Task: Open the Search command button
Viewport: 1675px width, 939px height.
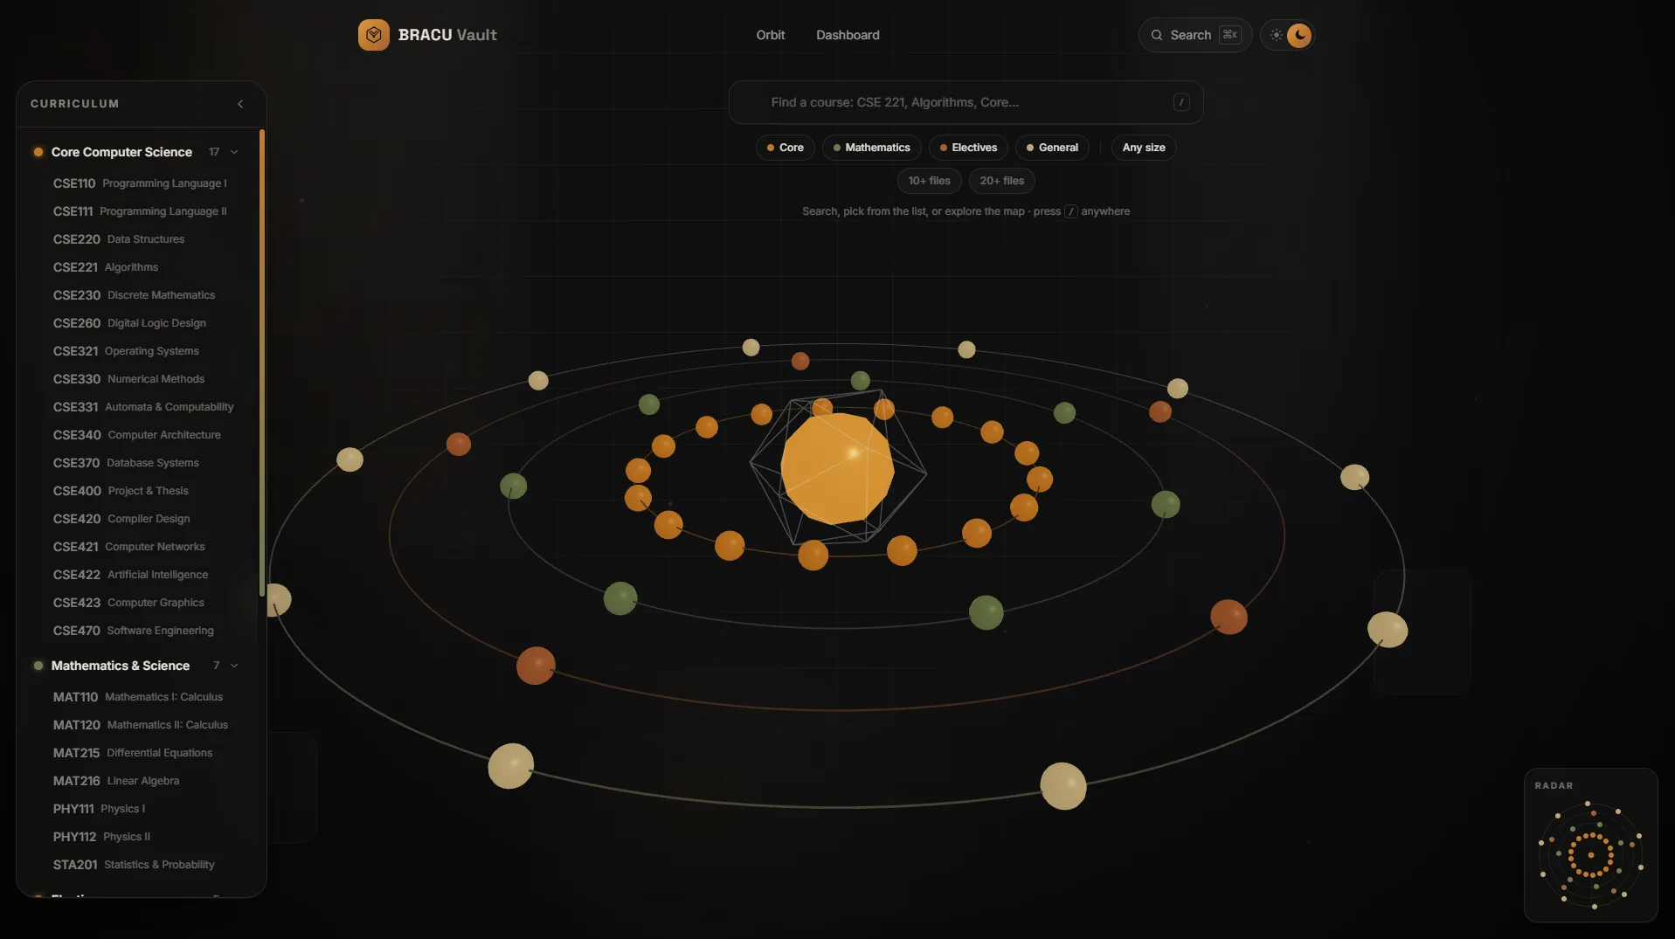Action: pos(1194,35)
